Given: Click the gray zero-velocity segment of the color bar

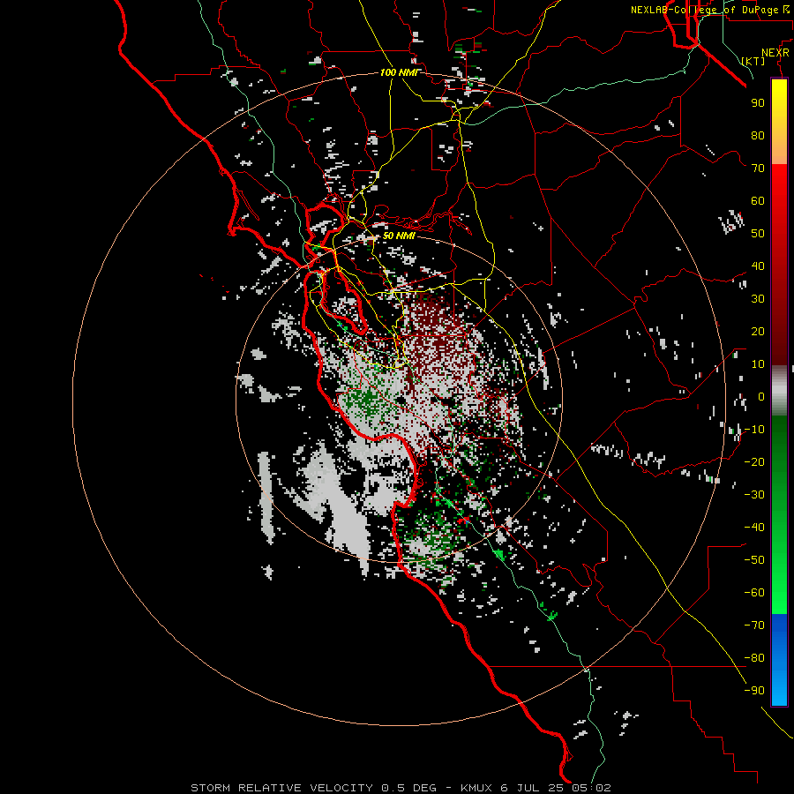Looking at the screenshot, I should click(x=779, y=391).
